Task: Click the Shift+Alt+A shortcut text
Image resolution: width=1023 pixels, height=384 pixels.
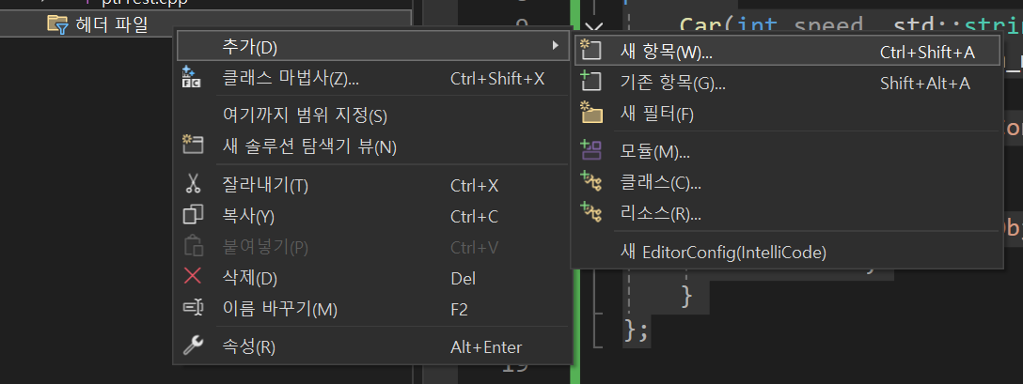Action: click(x=924, y=84)
